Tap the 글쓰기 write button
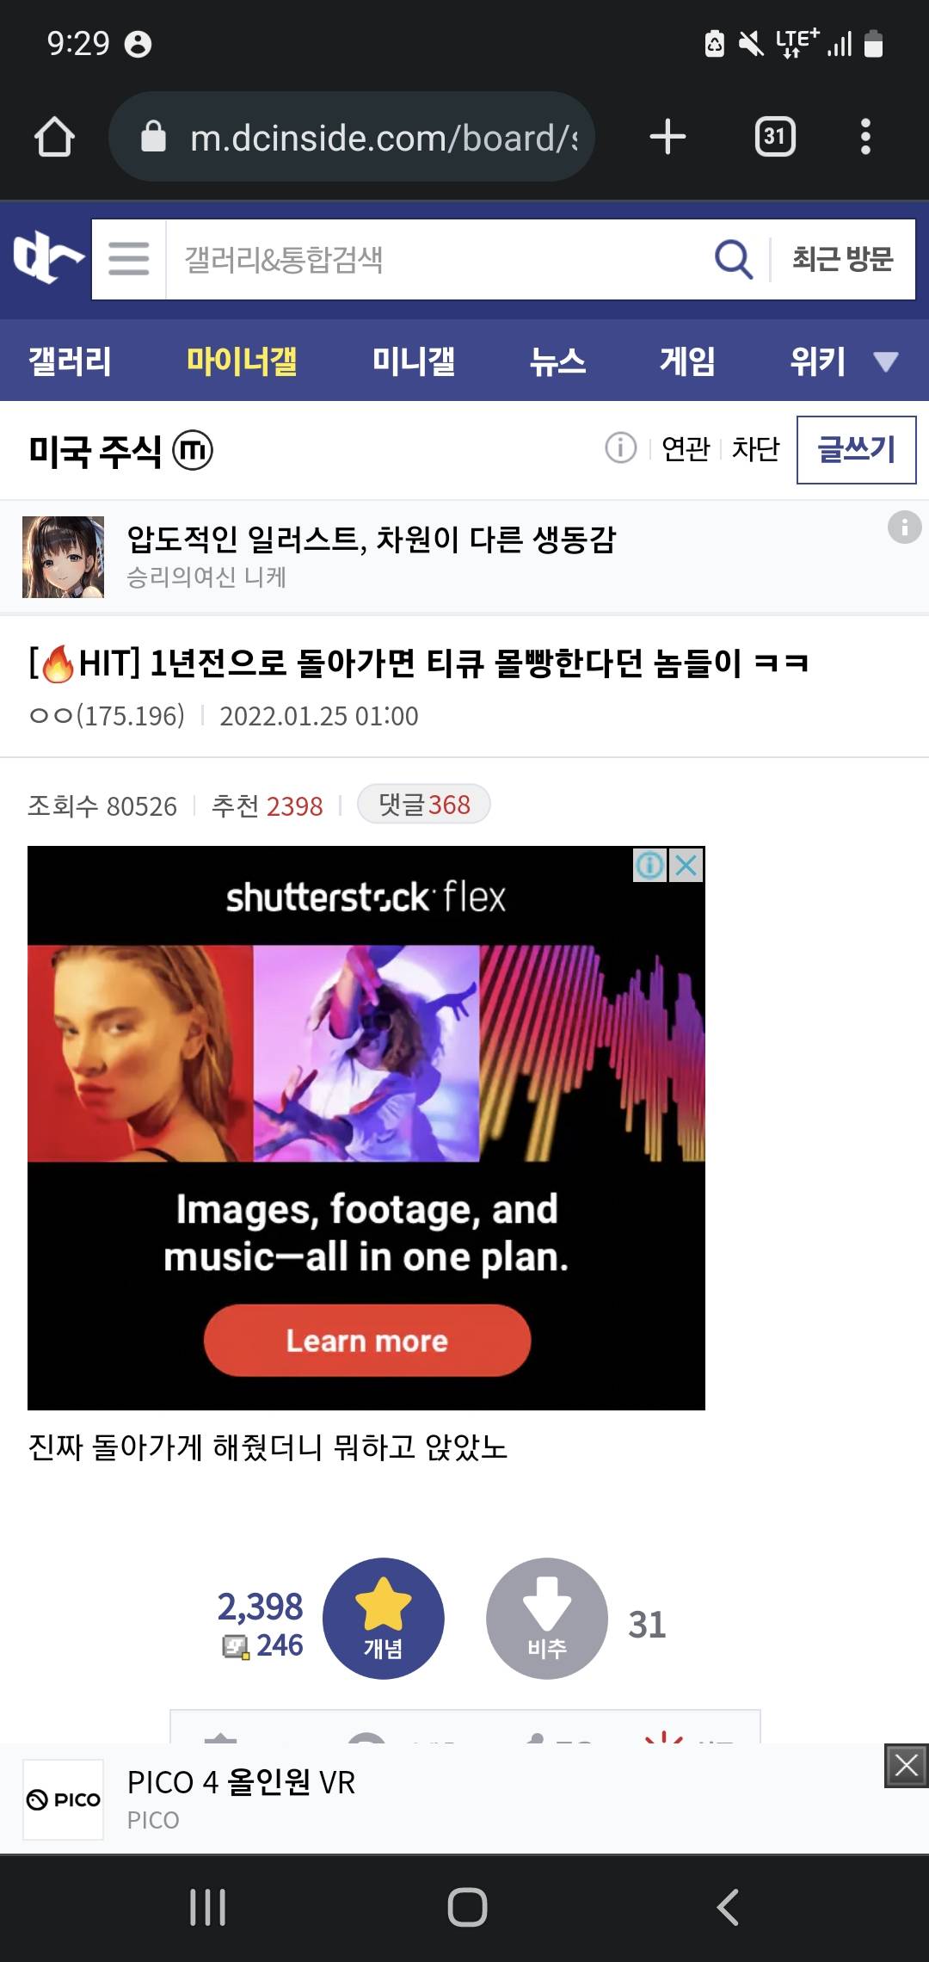The height and width of the screenshot is (1962, 929). 857,449
